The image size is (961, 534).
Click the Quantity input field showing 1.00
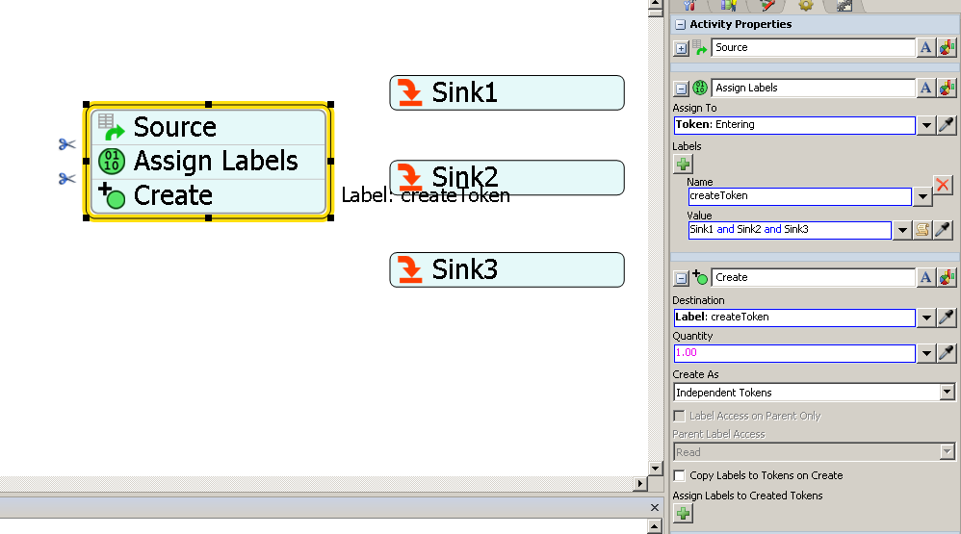tap(793, 353)
